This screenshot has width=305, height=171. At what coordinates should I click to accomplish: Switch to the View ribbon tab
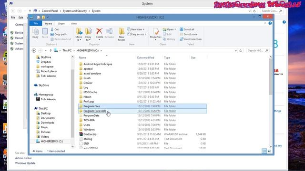(x=74, y=23)
